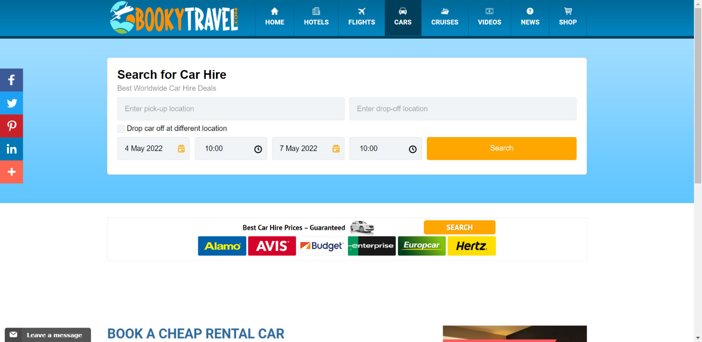Open the Hotels menu item
The image size is (702, 342).
point(316,18)
